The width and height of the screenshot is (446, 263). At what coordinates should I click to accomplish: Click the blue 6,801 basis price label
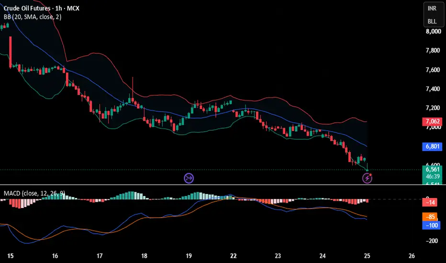(x=432, y=147)
